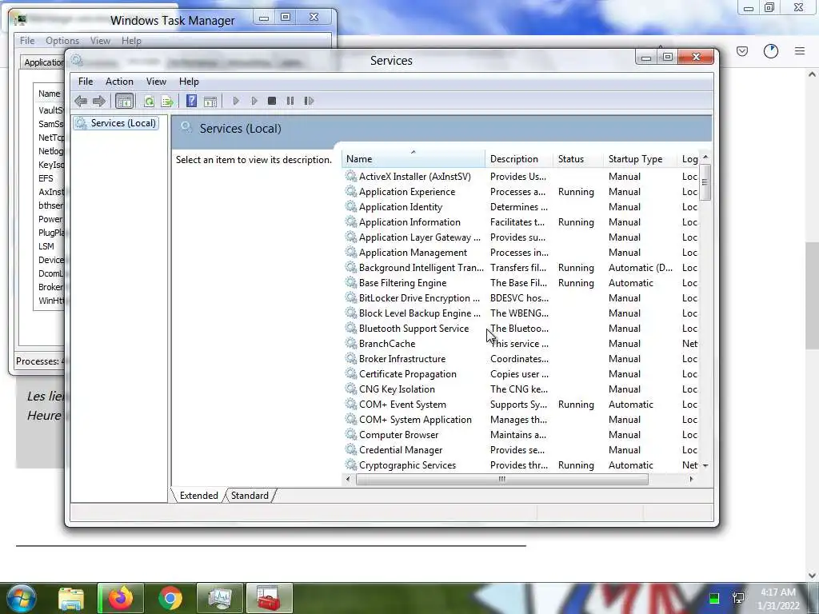Select the CNG Key Isolation service

(521, 389)
